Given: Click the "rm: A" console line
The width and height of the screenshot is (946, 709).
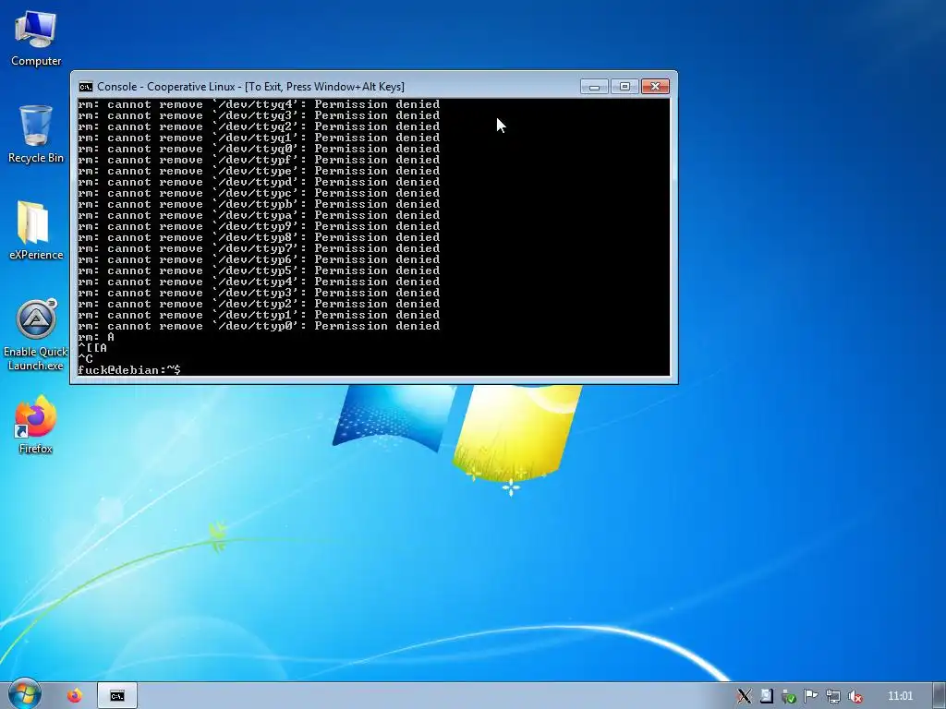Looking at the screenshot, I should click(x=96, y=337).
